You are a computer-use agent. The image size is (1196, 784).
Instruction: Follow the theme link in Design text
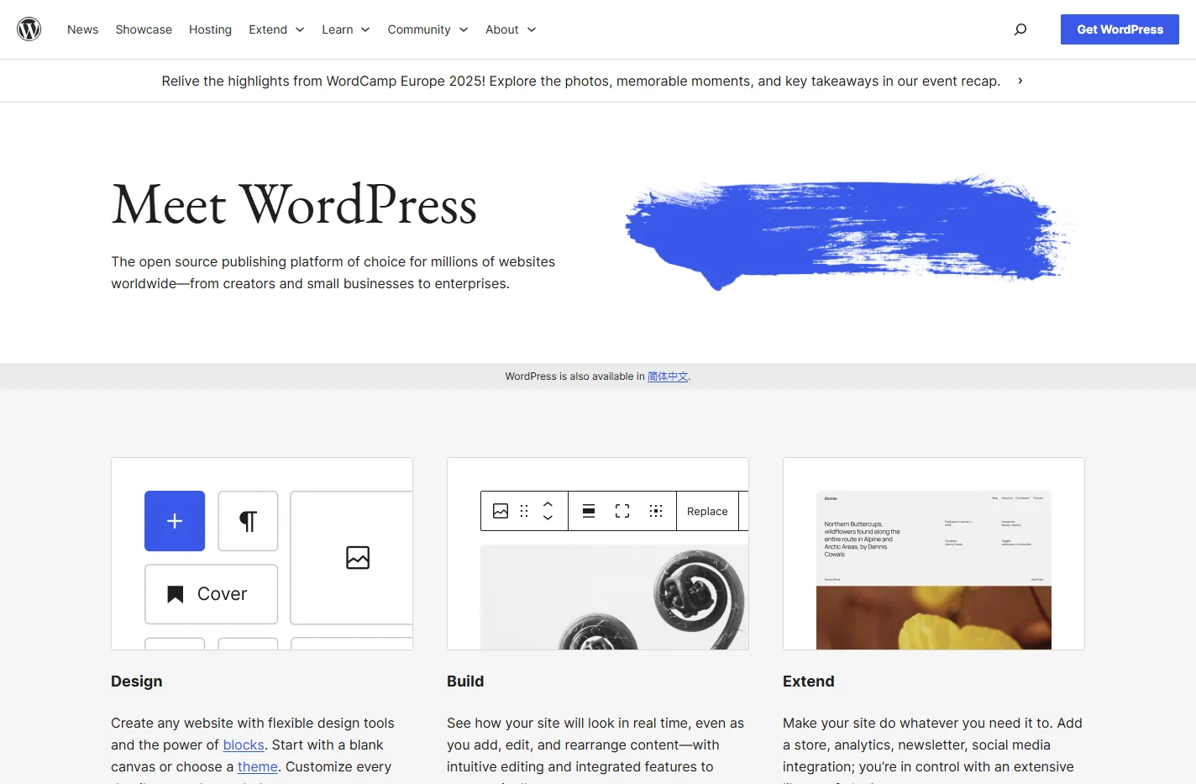258,766
